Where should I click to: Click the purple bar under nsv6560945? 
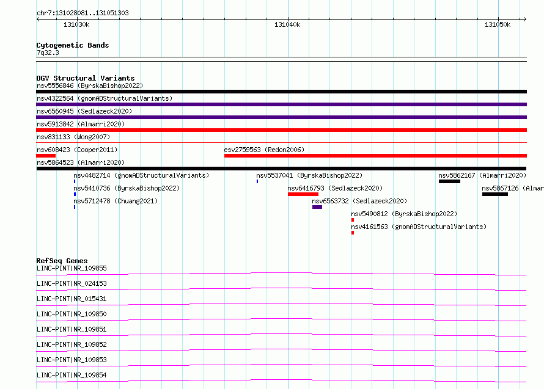pyautogui.click(x=281, y=117)
